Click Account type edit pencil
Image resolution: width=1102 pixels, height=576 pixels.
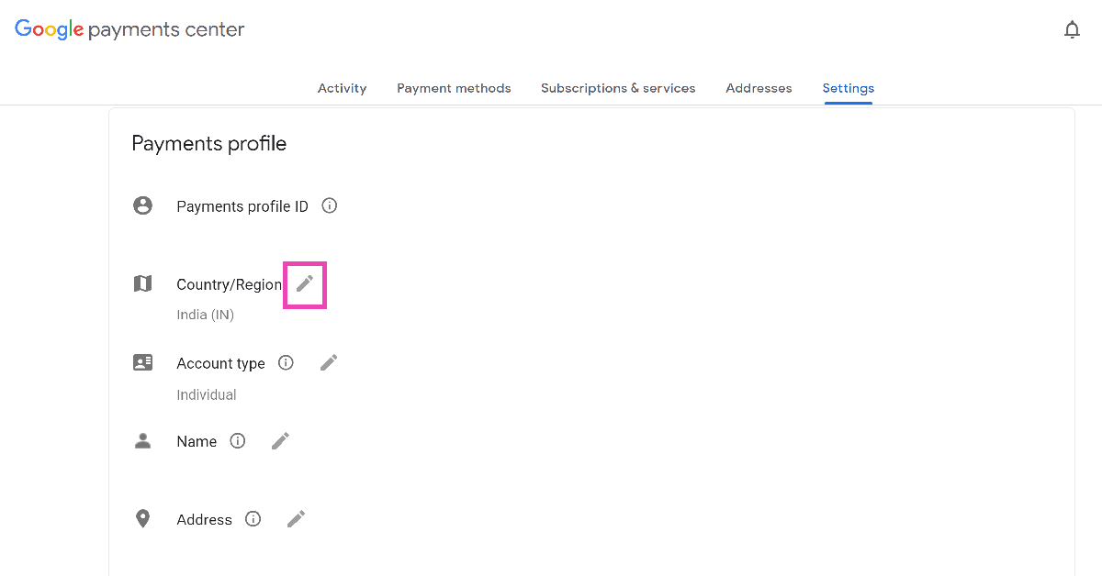(329, 363)
